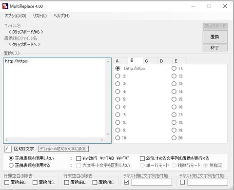Screen dimensions: 234x190
Task: Click inside the 置換リスト text area
Action: [x=55, y=98]
